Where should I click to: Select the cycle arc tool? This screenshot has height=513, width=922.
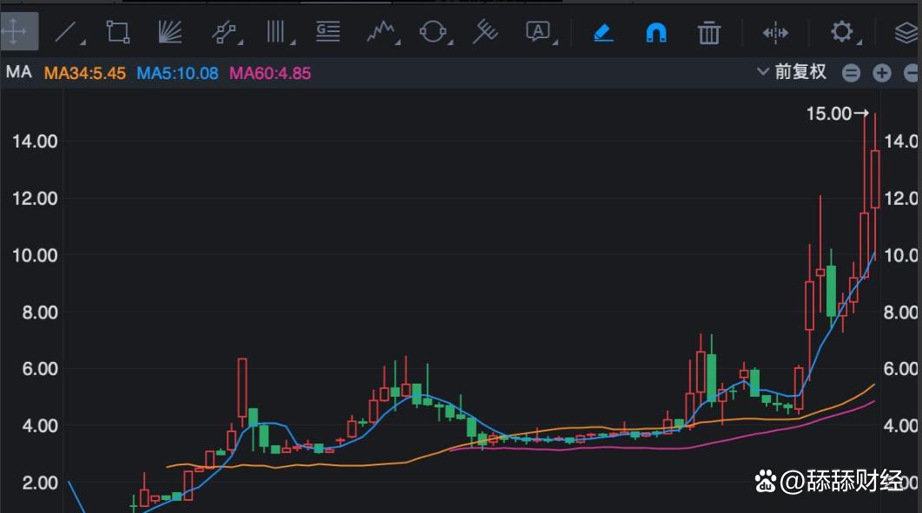(432, 33)
